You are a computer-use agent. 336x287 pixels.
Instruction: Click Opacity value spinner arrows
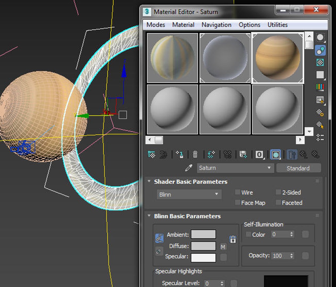point(292,256)
